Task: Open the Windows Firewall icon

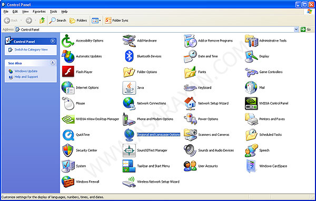Action: [x=68, y=182]
